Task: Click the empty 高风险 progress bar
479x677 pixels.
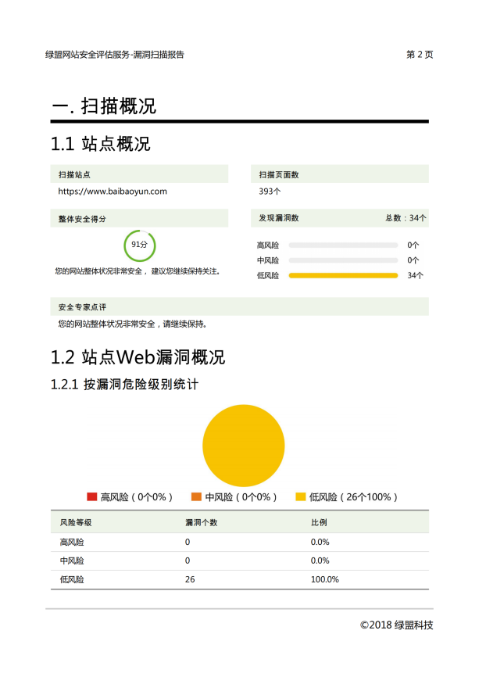Action: [x=343, y=245]
